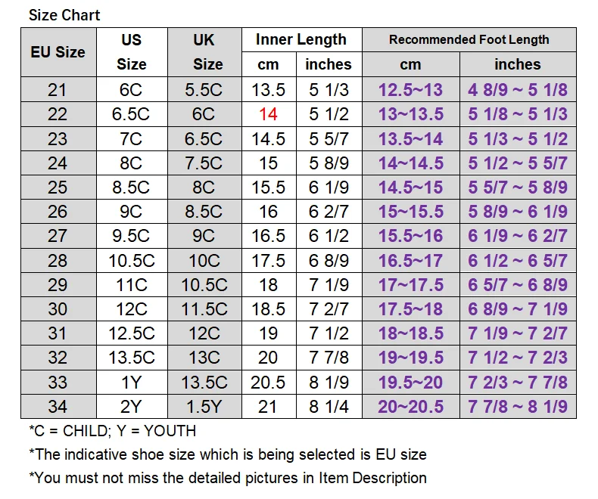Select the 20~20.5 recommended cm cell
The image size is (598, 499).
pyautogui.click(x=410, y=406)
